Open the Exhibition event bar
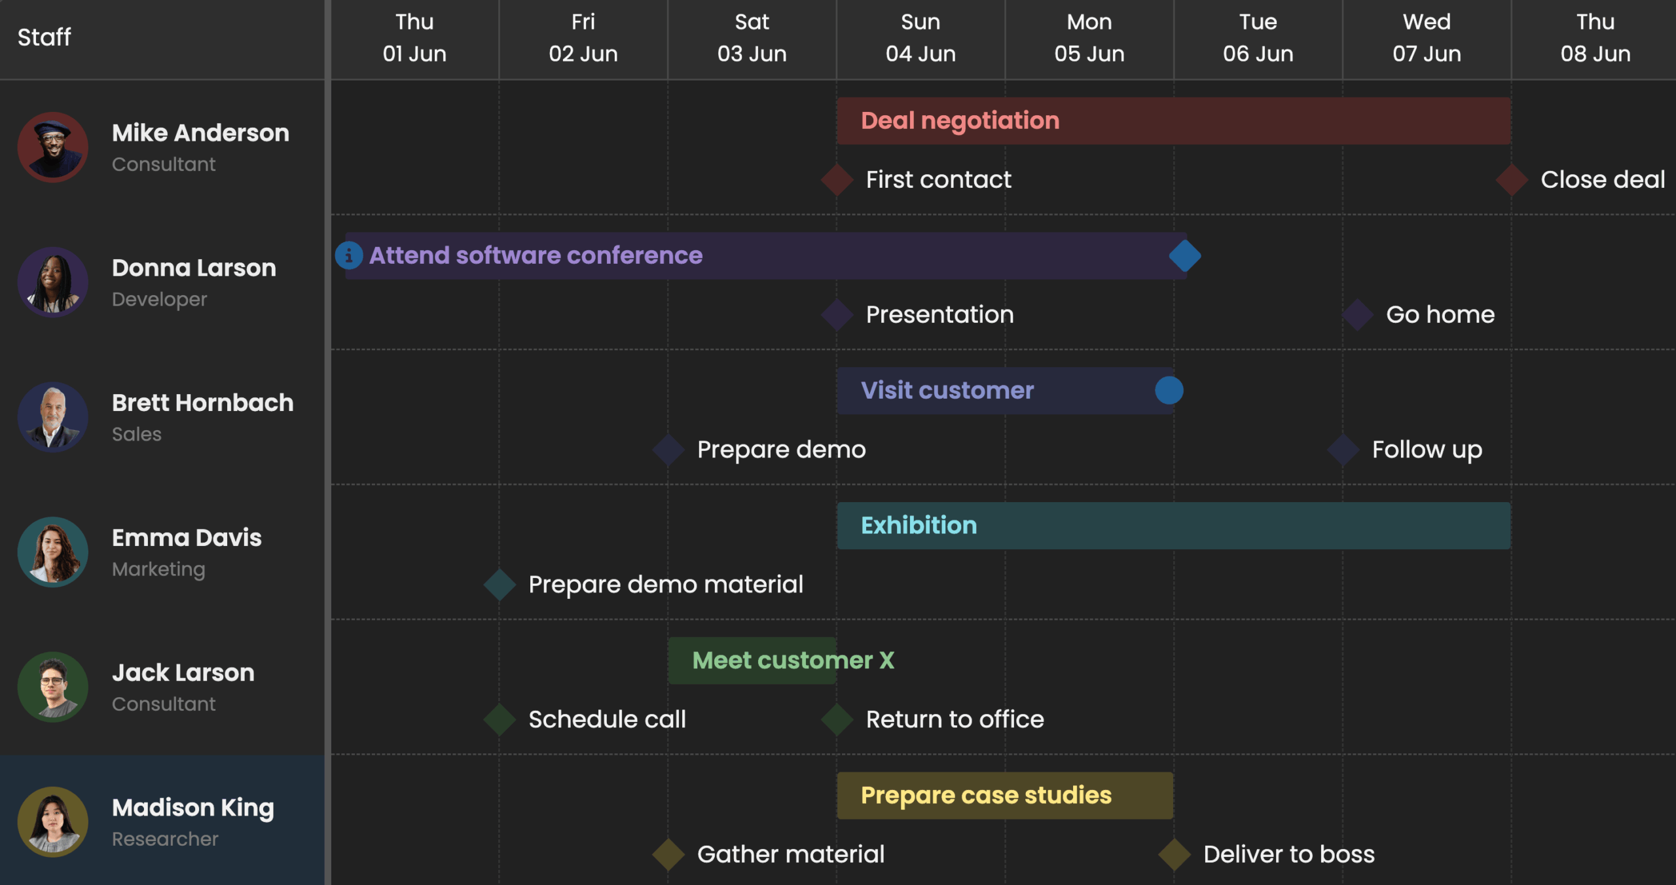1676x885 pixels. 1173,526
